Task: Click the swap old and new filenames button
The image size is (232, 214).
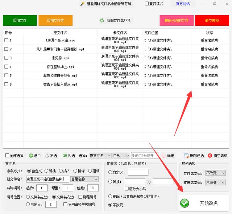Action: pos(115,20)
